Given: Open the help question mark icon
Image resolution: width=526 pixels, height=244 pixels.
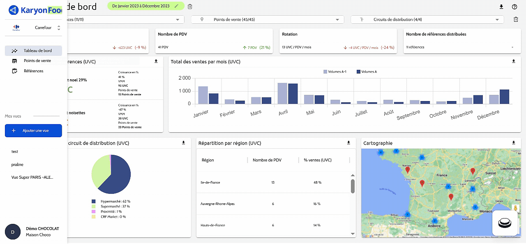Looking at the screenshot, I should [x=514, y=7].
